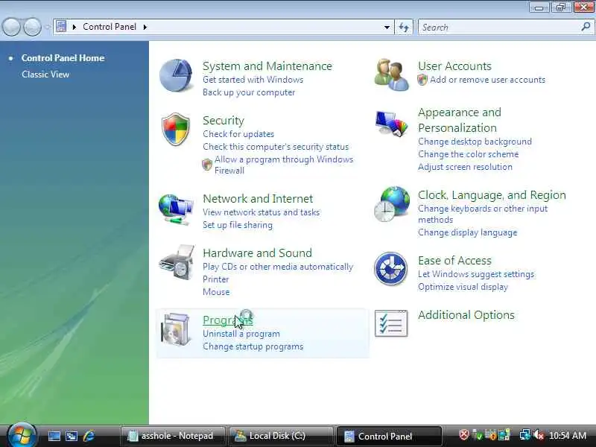The image size is (596, 447).
Task: Open Appearance and Personalization monitor icon
Action: (x=392, y=124)
